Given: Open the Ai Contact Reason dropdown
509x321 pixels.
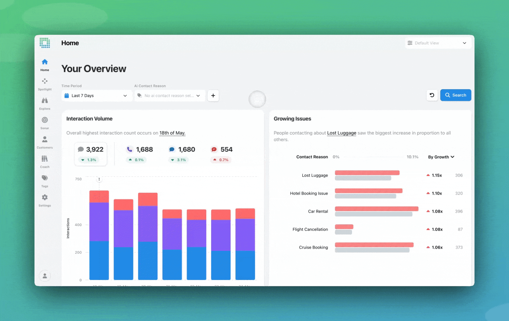Looking at the screenshot, I should 170,96.
